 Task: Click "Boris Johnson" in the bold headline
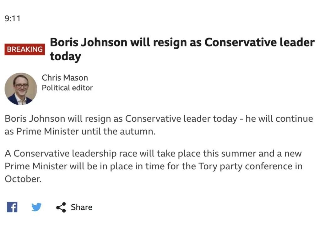(x=89, y=42)
